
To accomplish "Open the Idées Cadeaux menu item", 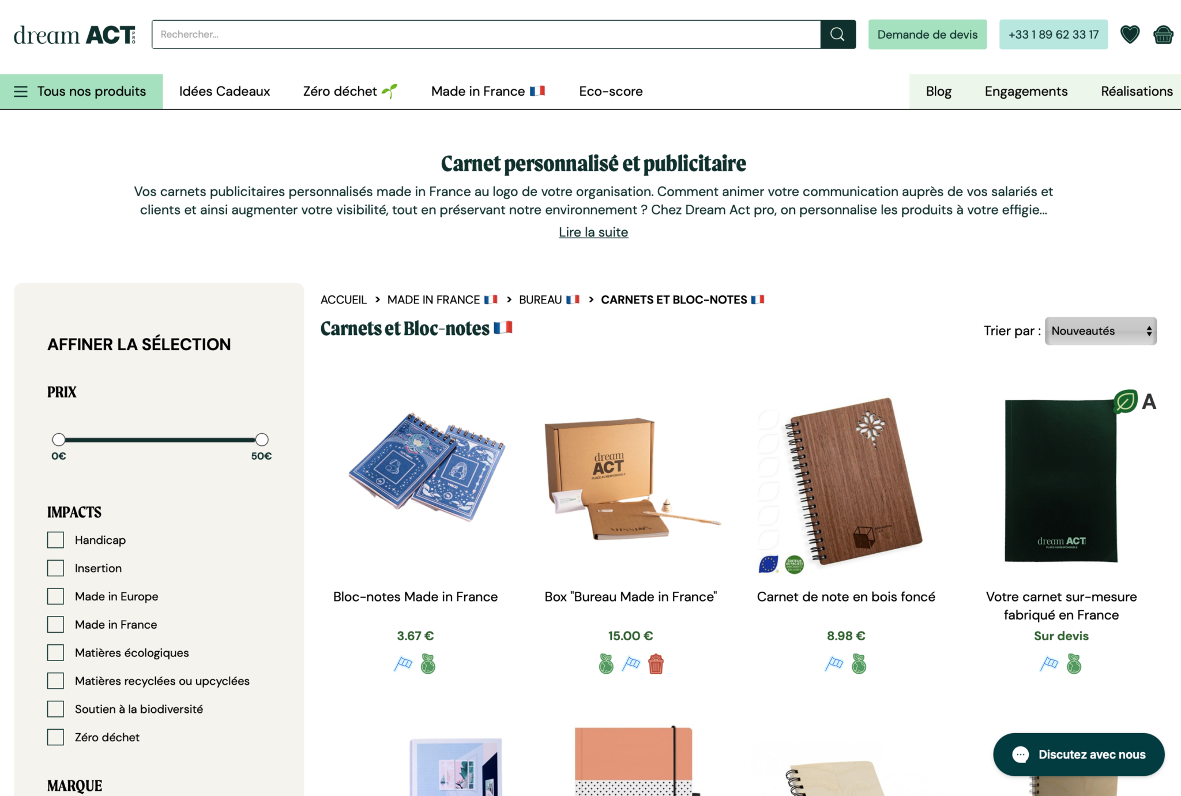I will point(224,91).
